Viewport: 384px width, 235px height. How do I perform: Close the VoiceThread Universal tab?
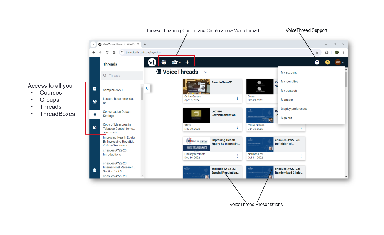[138, 44]
